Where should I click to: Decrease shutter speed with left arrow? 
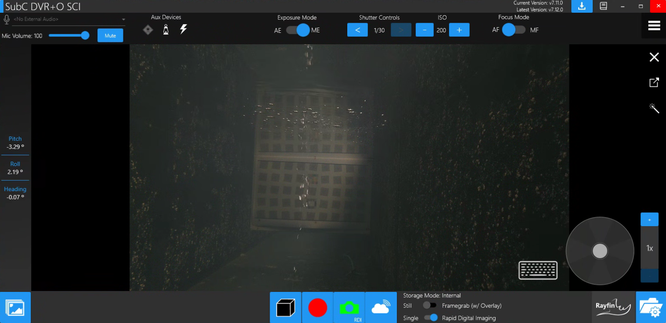(x=357, y=30)
